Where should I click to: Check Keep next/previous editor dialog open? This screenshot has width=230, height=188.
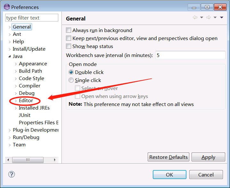point(69,38)
